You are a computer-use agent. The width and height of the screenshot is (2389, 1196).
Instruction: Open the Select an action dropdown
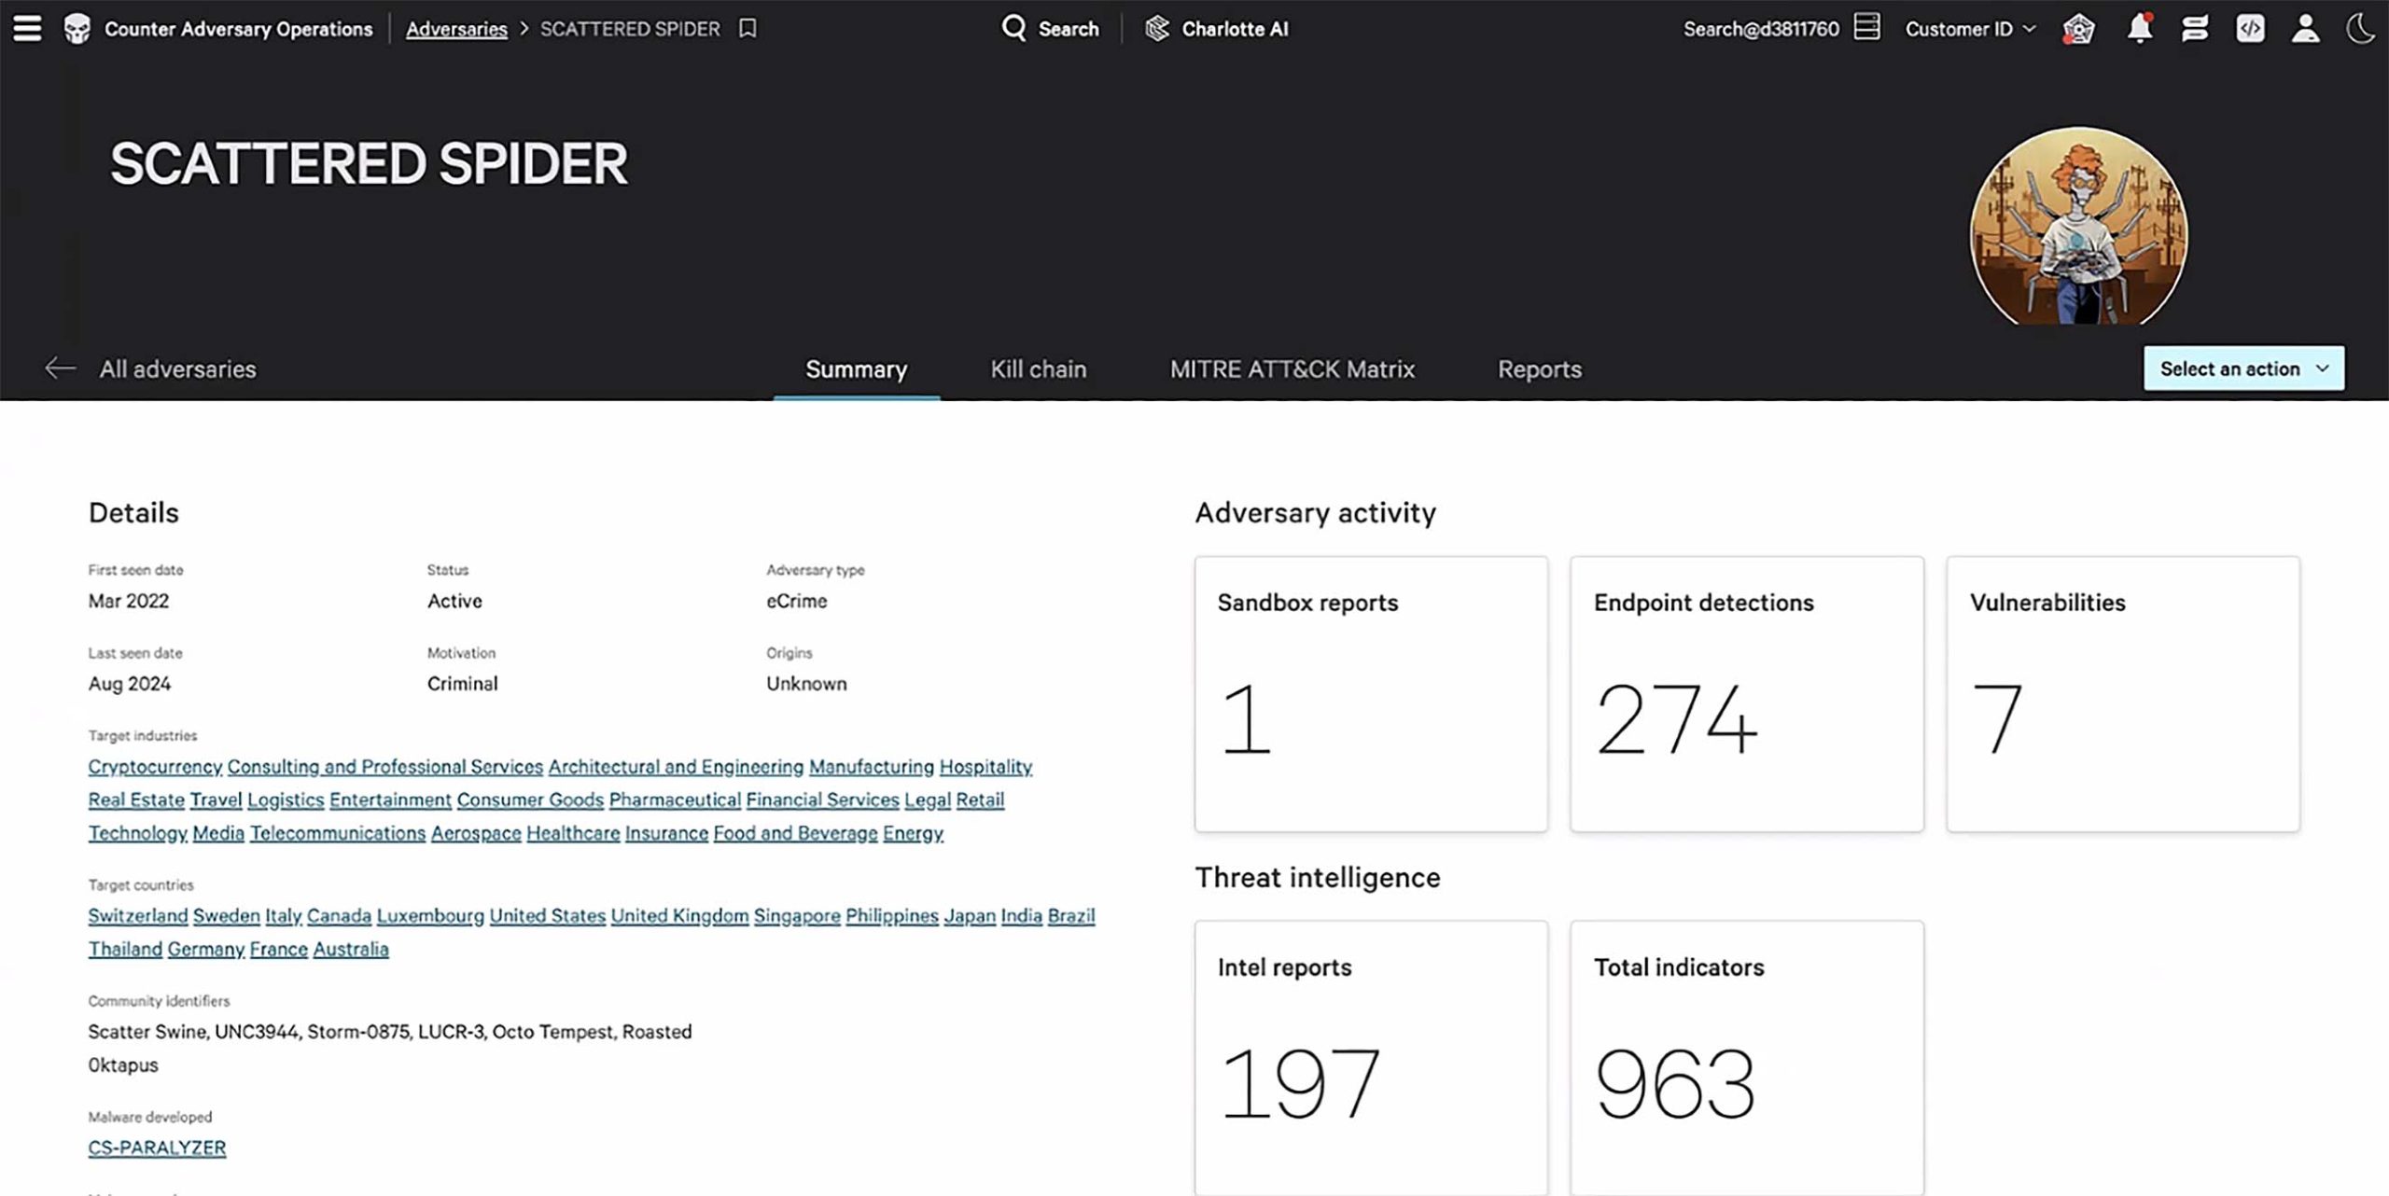click(2243, 369)
